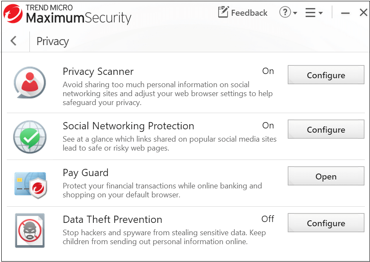Click the Social Networking Protection globe icon

pos(30,137)
